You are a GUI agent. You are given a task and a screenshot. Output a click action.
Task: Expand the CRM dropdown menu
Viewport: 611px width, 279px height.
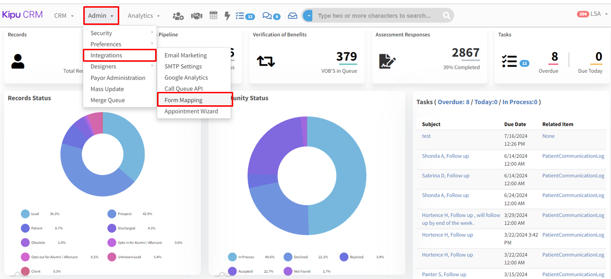point(64,16)
